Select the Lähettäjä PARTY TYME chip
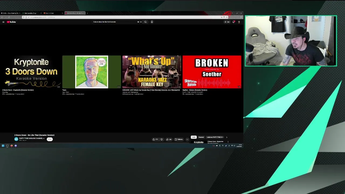 click(x=215, y=137)
